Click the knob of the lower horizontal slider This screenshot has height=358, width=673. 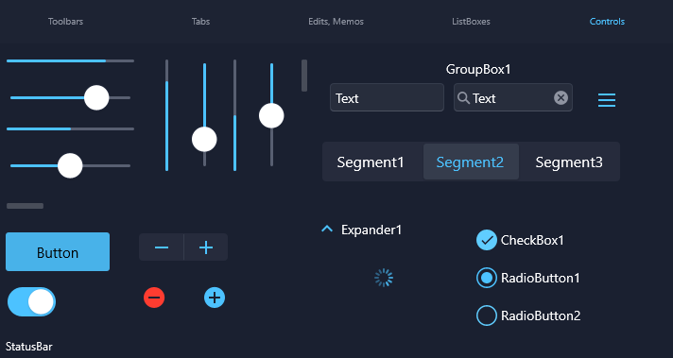[70, 165]
